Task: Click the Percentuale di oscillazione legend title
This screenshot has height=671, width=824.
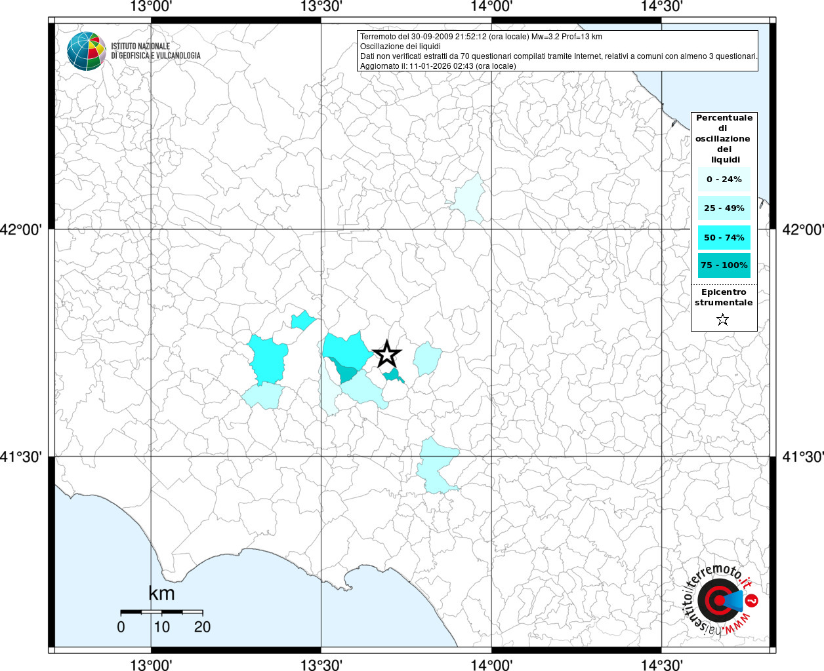Action: pyautogui.click(x=724, y=139)
